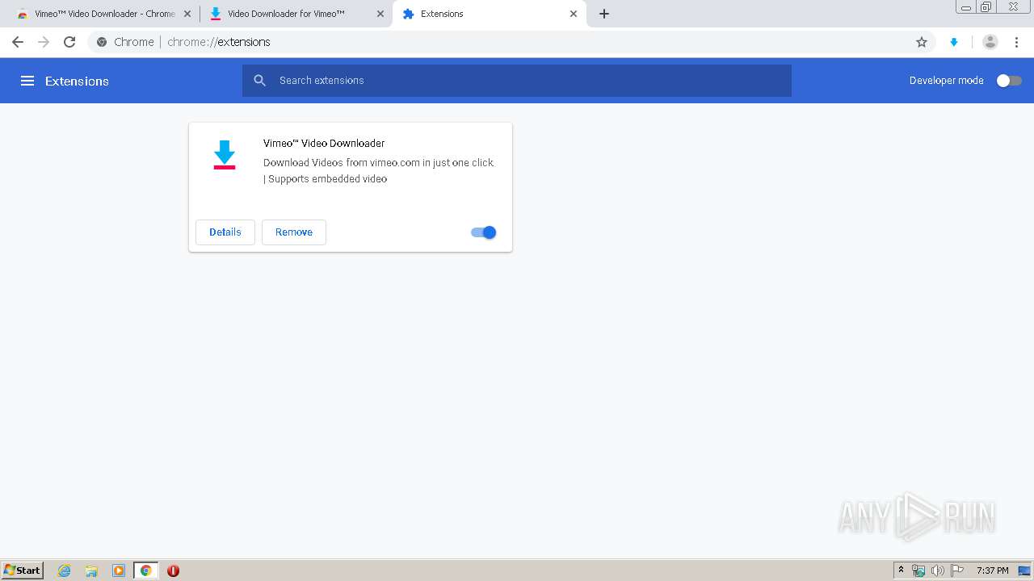This screenshot has height=581, width=1034.
Task: Click the Vimeo Video Downloader extension title
Action: click(x=324, y=144)
